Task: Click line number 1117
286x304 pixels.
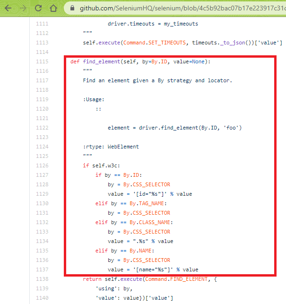Action: click(42, 80)
